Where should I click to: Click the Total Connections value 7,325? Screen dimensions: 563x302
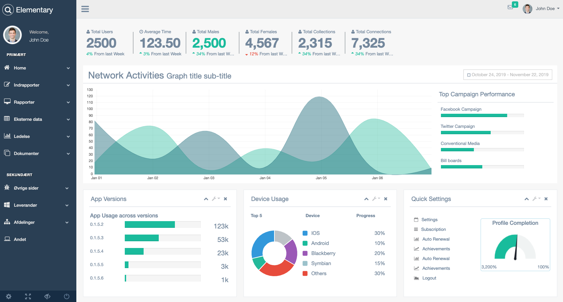(x=368, y=43)
